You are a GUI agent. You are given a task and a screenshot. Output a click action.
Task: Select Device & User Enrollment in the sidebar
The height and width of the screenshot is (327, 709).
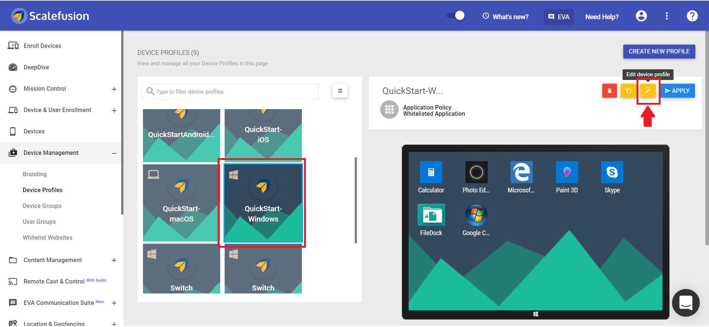pyautogui.click(x=57, y=110)
